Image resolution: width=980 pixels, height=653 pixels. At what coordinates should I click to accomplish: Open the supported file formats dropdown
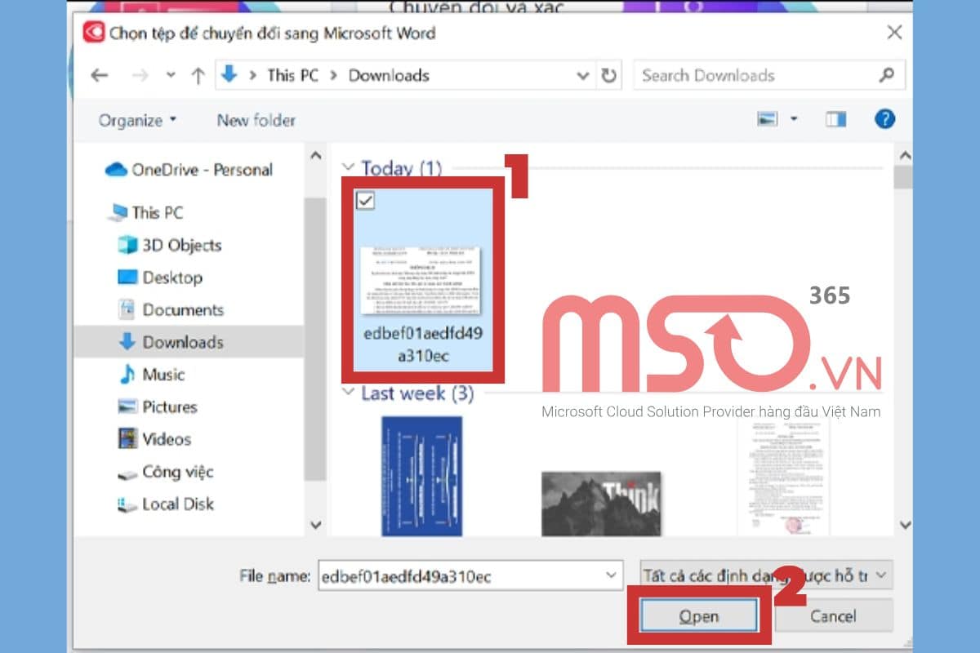(766, 575)
